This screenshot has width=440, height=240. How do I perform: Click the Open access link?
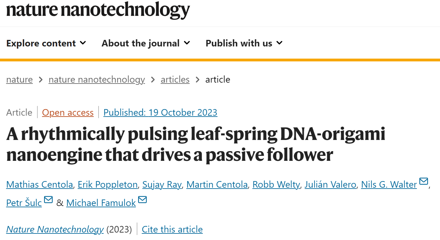pyautogui.click(x=68, y=113)
